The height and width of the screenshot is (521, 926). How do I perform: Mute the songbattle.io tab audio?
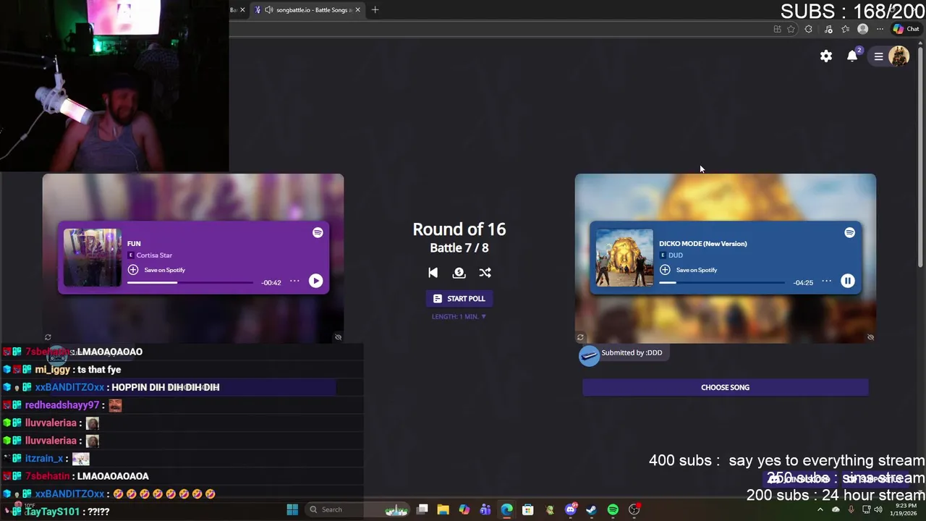(x=269, y=10)
